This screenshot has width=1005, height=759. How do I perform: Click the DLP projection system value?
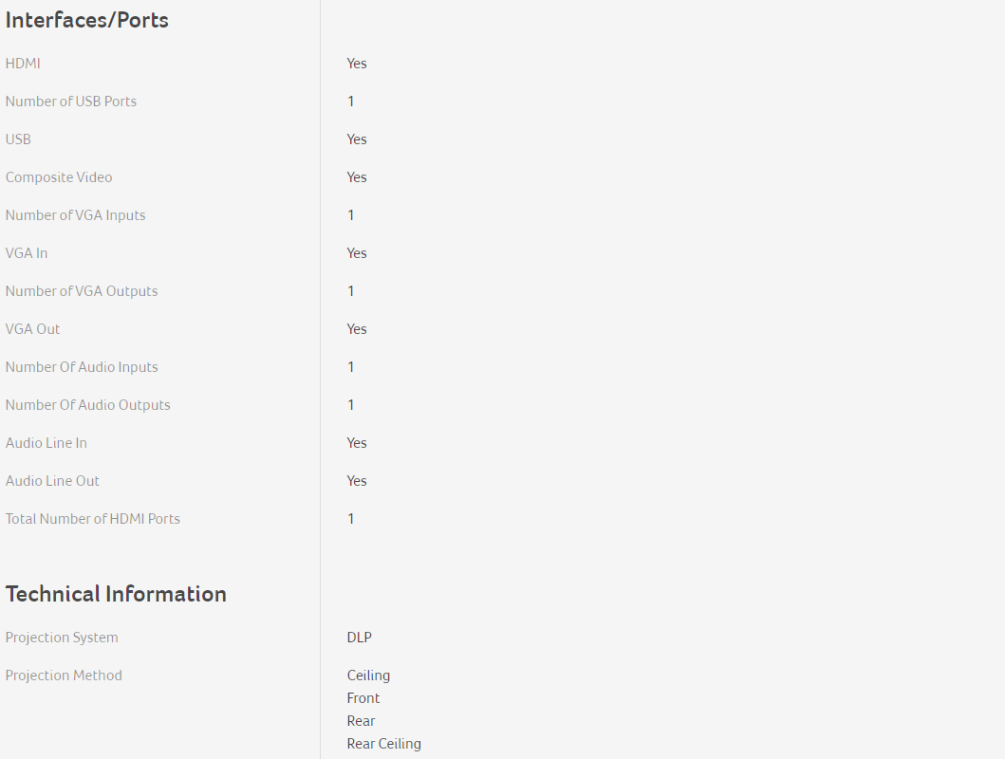coord(360,638)
